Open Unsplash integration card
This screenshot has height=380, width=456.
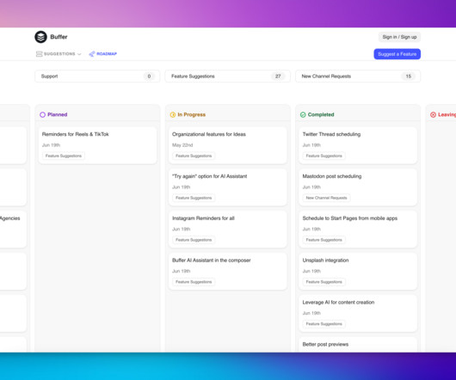click(x=358, y=272)
